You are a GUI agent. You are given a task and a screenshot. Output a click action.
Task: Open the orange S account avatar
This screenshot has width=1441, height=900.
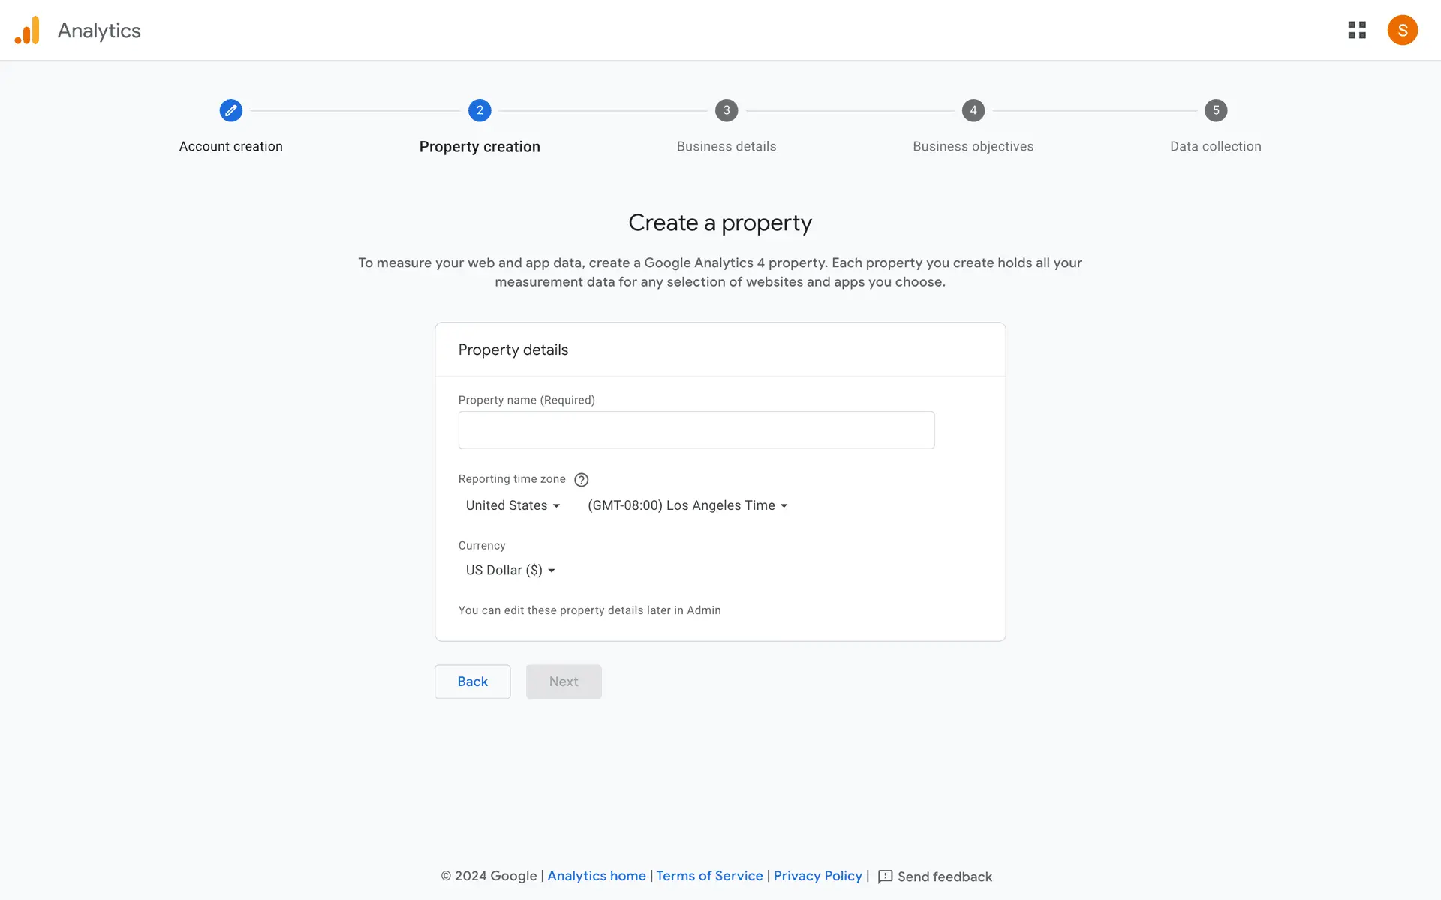click(1402, 30)
